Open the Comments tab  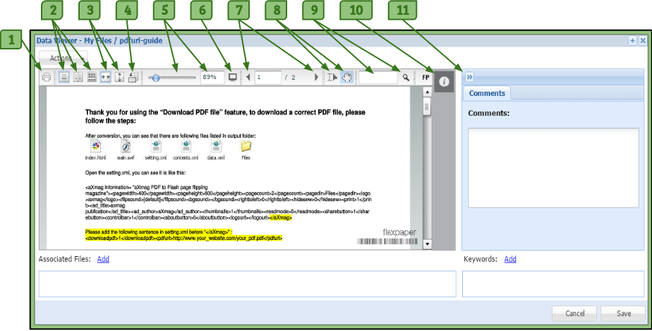click(x=486, y=93)
